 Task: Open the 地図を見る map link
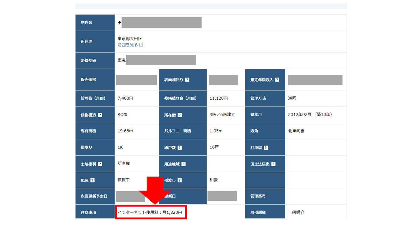tap(127, 45)
